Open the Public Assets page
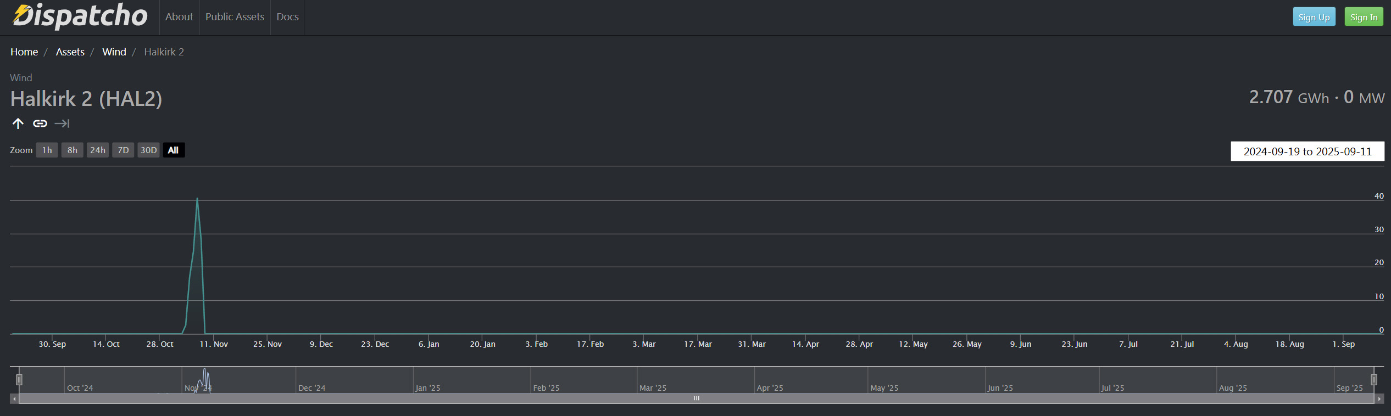The height and width of the screenshot is (416, 1391). (x=235, y=17)
